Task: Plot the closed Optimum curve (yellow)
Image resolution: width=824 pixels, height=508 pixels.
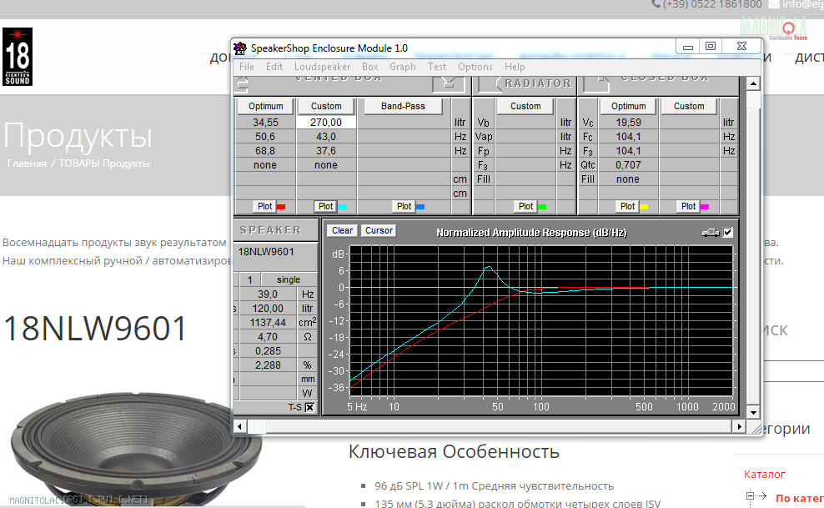Action: 628,207
